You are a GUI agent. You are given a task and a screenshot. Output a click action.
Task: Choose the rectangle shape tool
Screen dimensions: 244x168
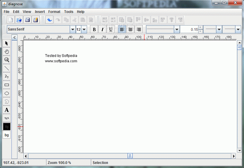click(x=7, y=85)
